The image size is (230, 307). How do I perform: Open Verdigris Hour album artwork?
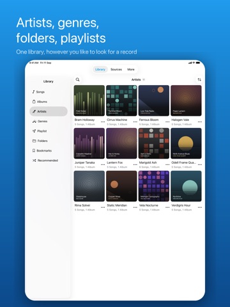[186, 186]
